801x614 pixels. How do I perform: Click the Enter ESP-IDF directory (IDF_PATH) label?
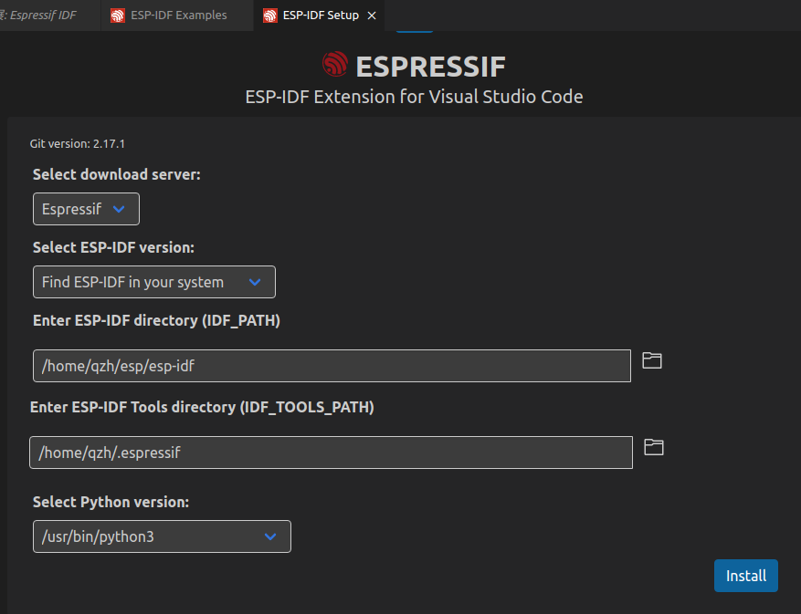156,320
